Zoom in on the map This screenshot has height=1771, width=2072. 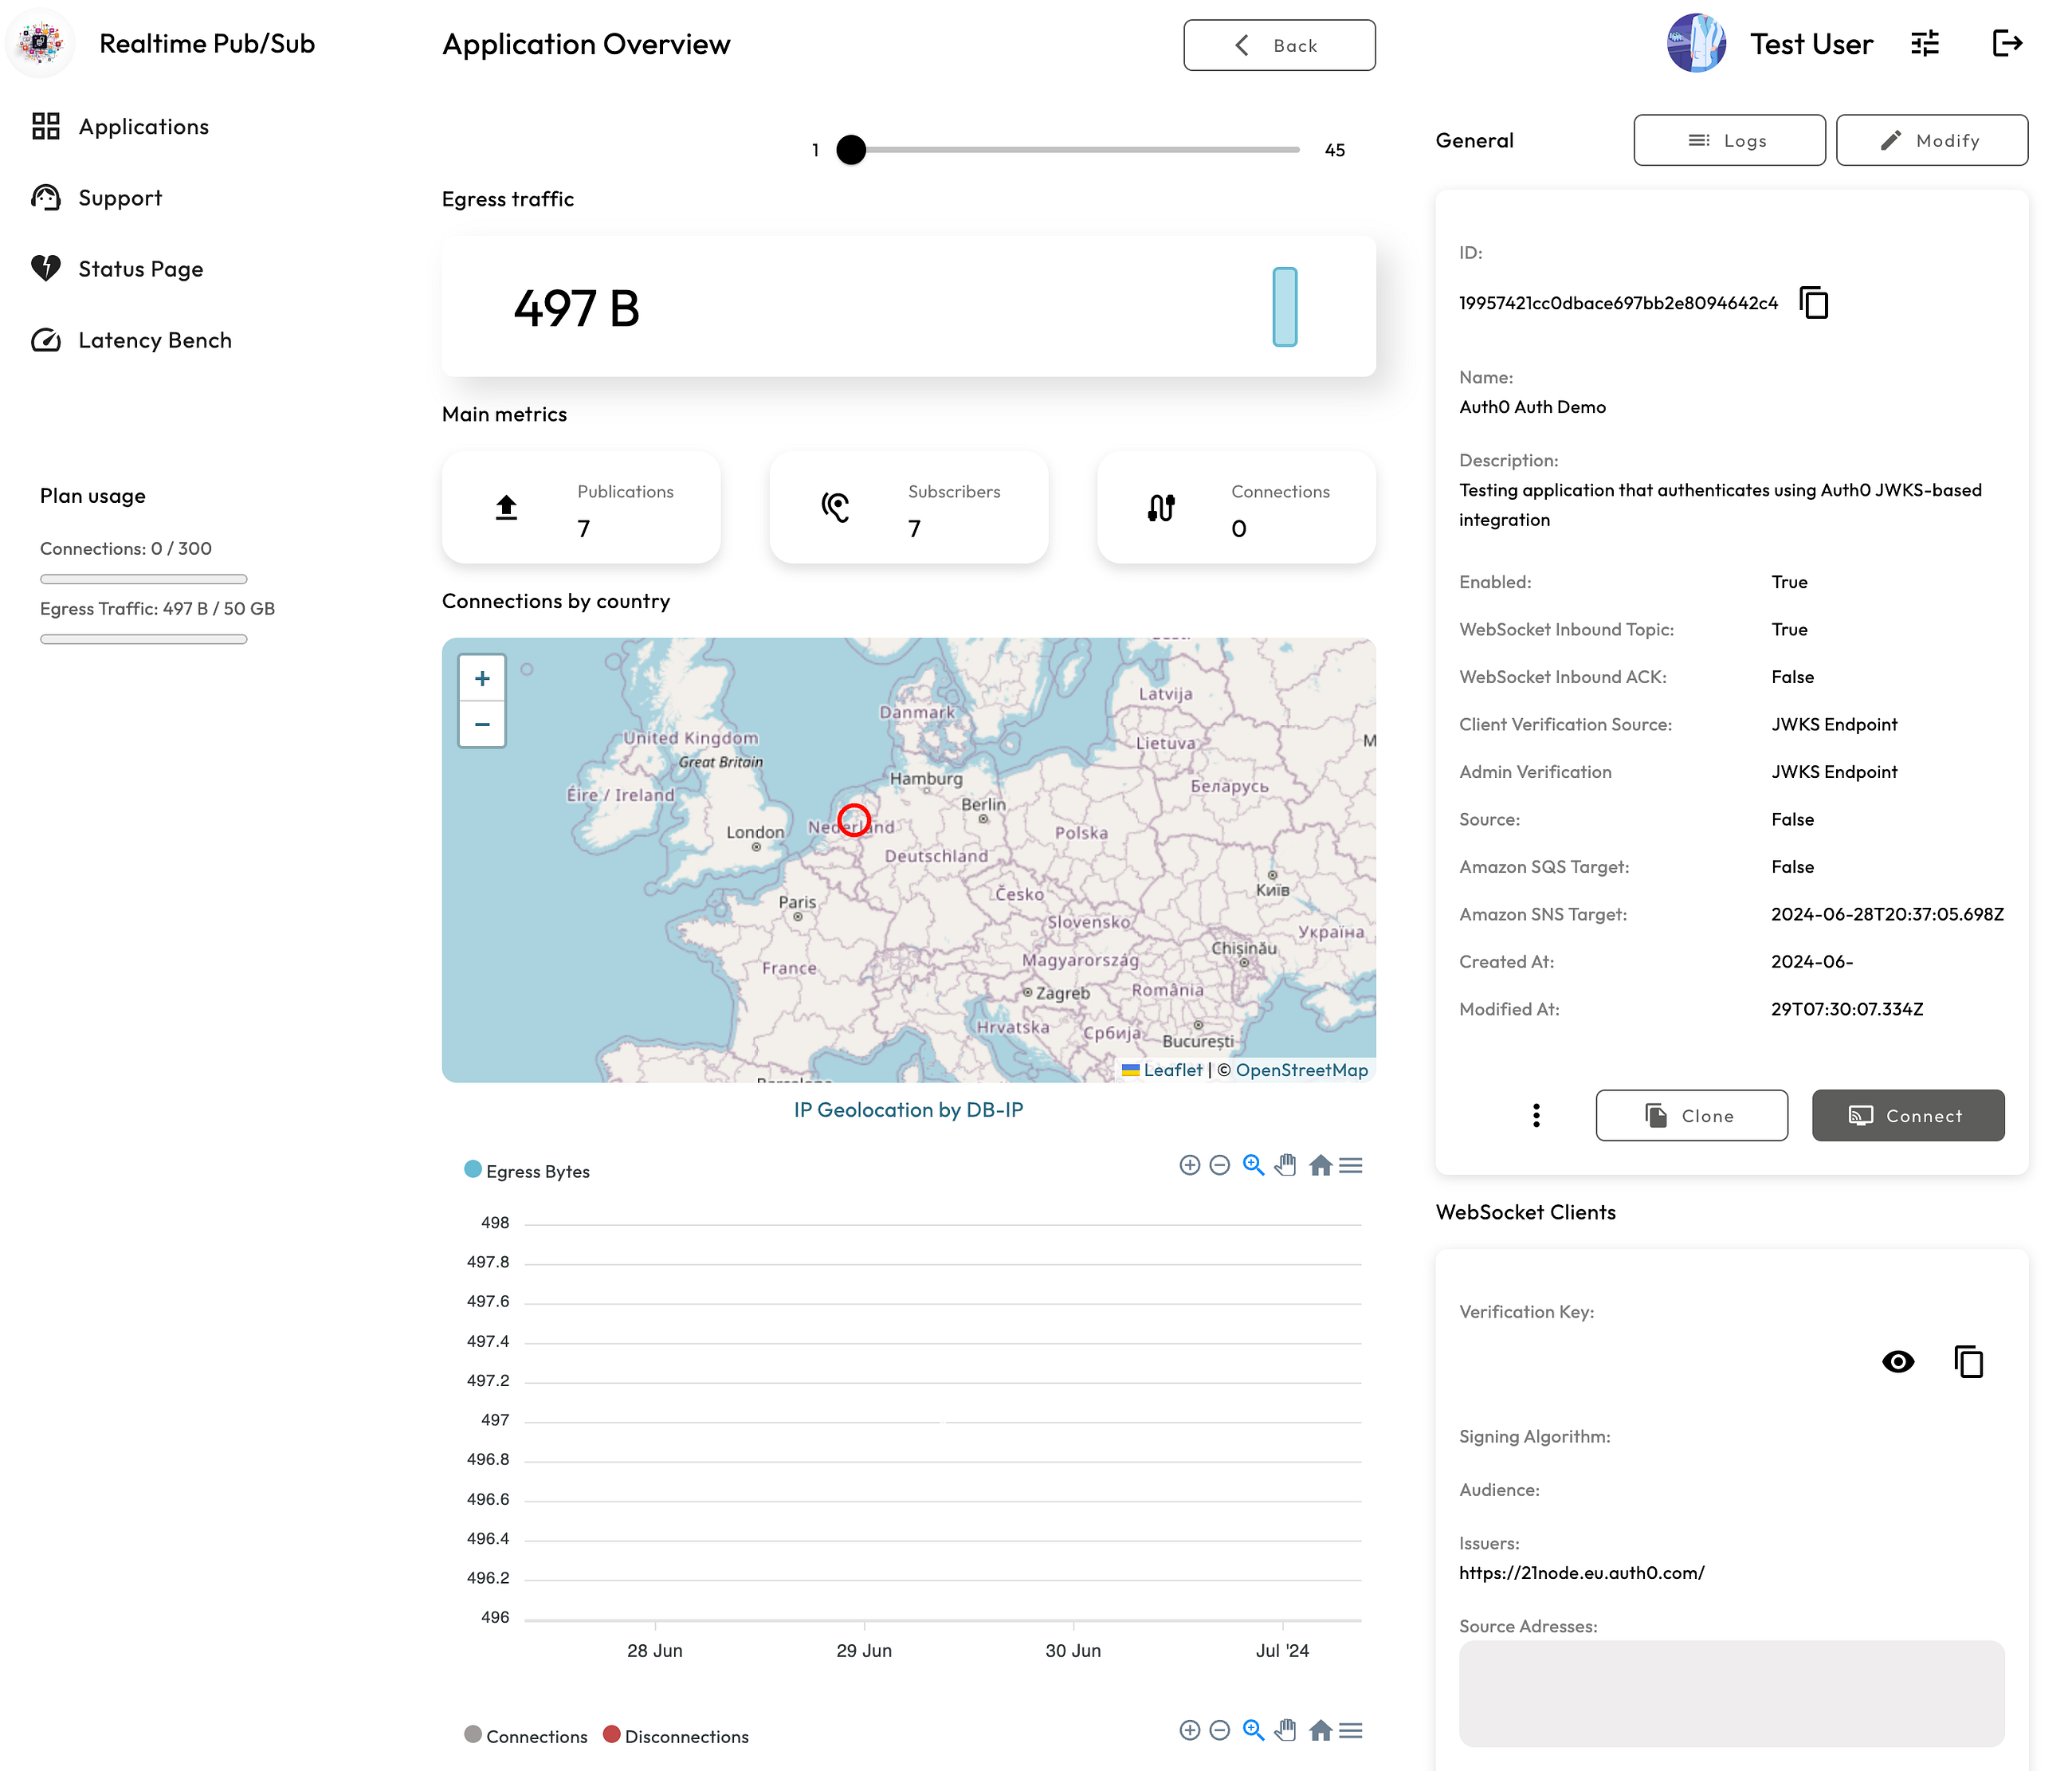(x=482, y=679)
